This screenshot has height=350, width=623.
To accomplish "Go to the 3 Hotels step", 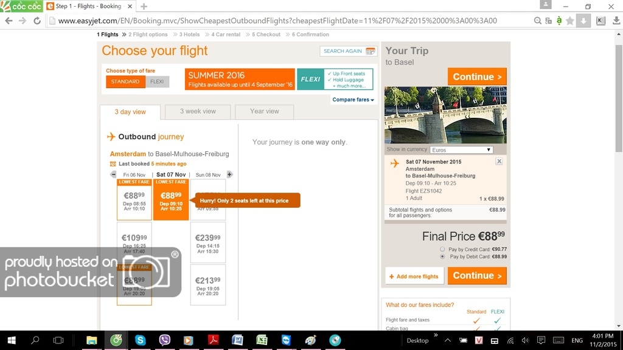I will coord(190,35).
